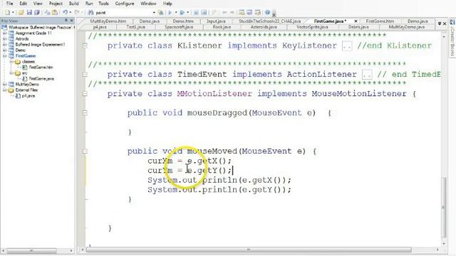This screenshot has height=256, width=456.
Task: Collapse the External Files node
Action: coord(5,90)
